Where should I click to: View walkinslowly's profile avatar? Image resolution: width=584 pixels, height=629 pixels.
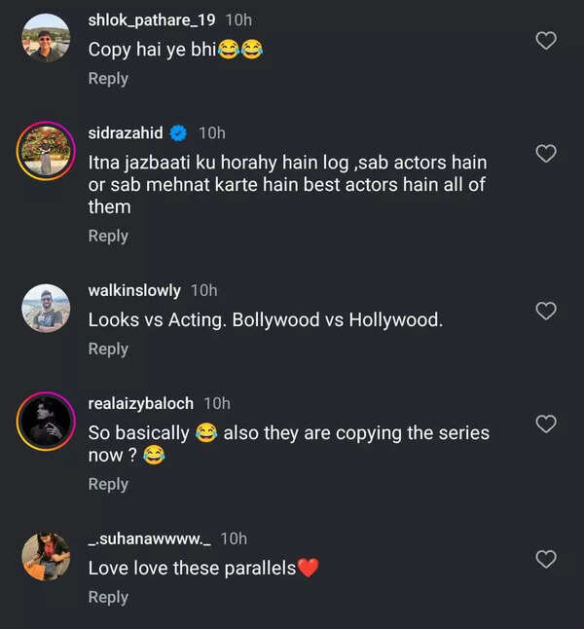coord(46,309)
